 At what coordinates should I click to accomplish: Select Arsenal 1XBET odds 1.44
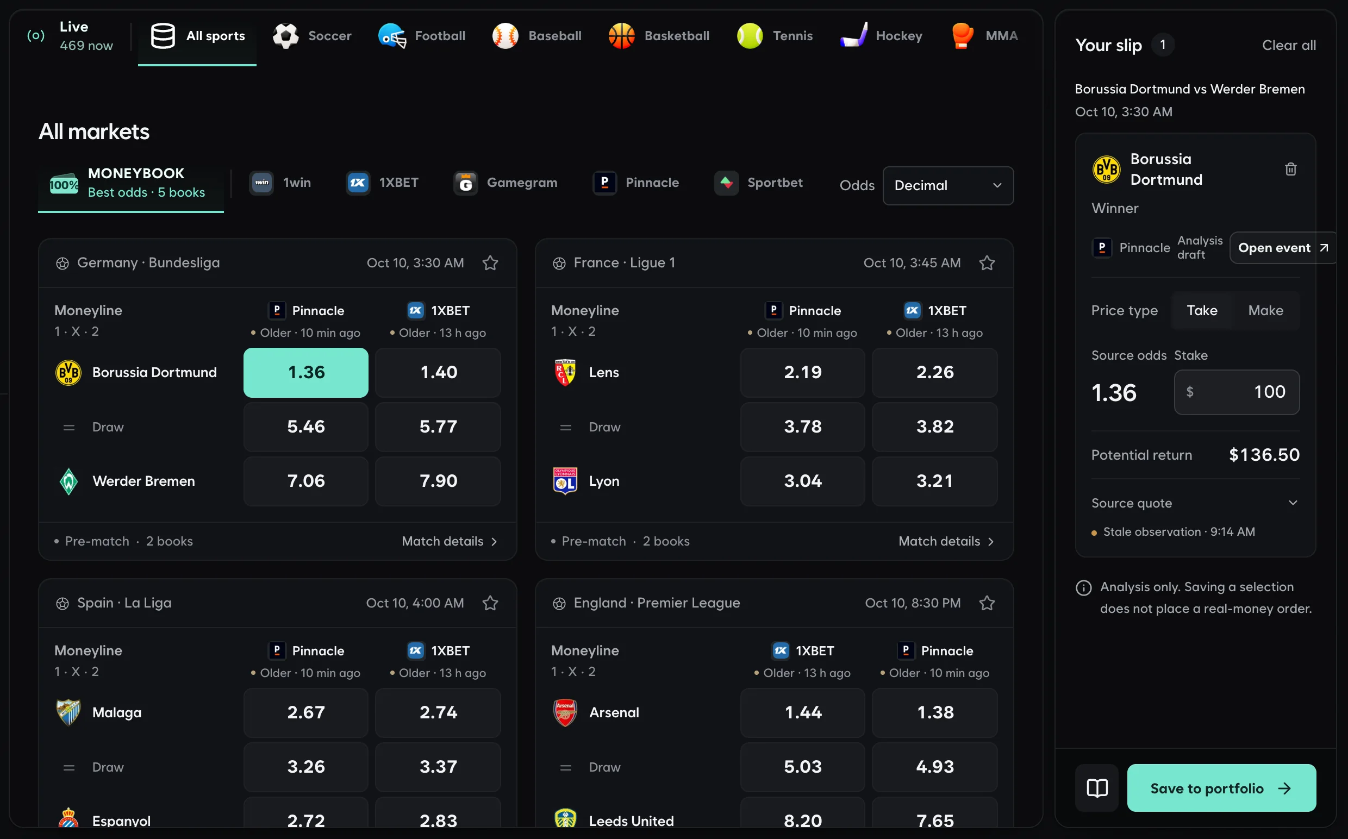tap(802, 712)
